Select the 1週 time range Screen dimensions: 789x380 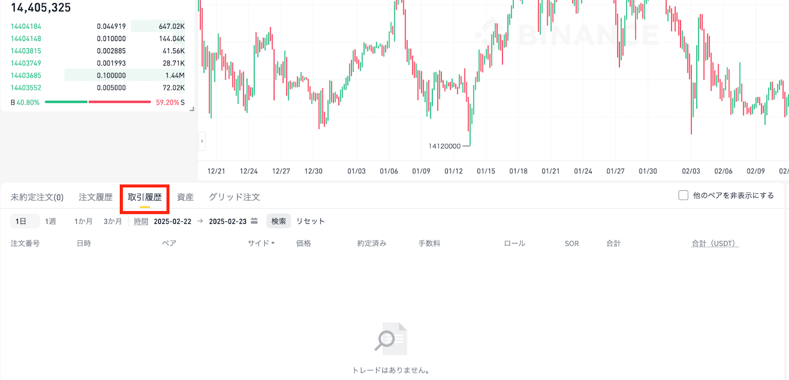pos(50,221)
